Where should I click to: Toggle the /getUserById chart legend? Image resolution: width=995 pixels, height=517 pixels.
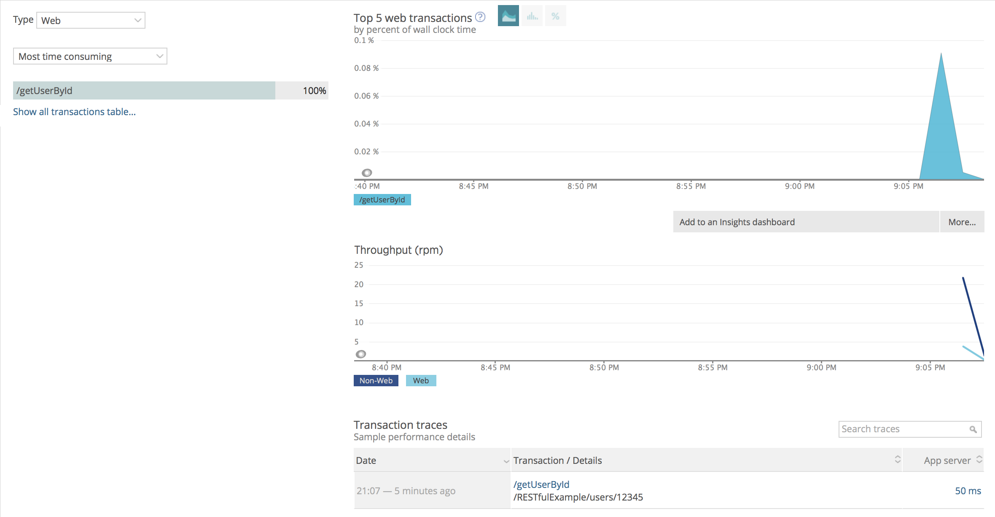click(x=382, y=199)
